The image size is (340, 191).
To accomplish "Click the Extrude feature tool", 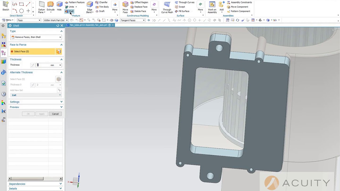I will 50,6.
